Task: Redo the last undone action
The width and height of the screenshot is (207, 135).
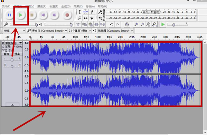Action: pyautogui.click(x=117, y=24)
